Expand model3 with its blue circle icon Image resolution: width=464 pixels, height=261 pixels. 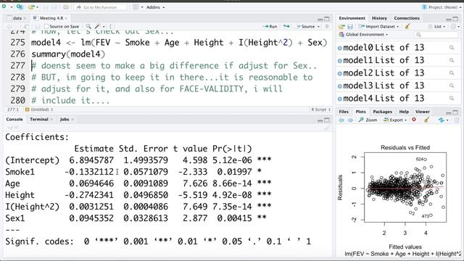(340, 86)
